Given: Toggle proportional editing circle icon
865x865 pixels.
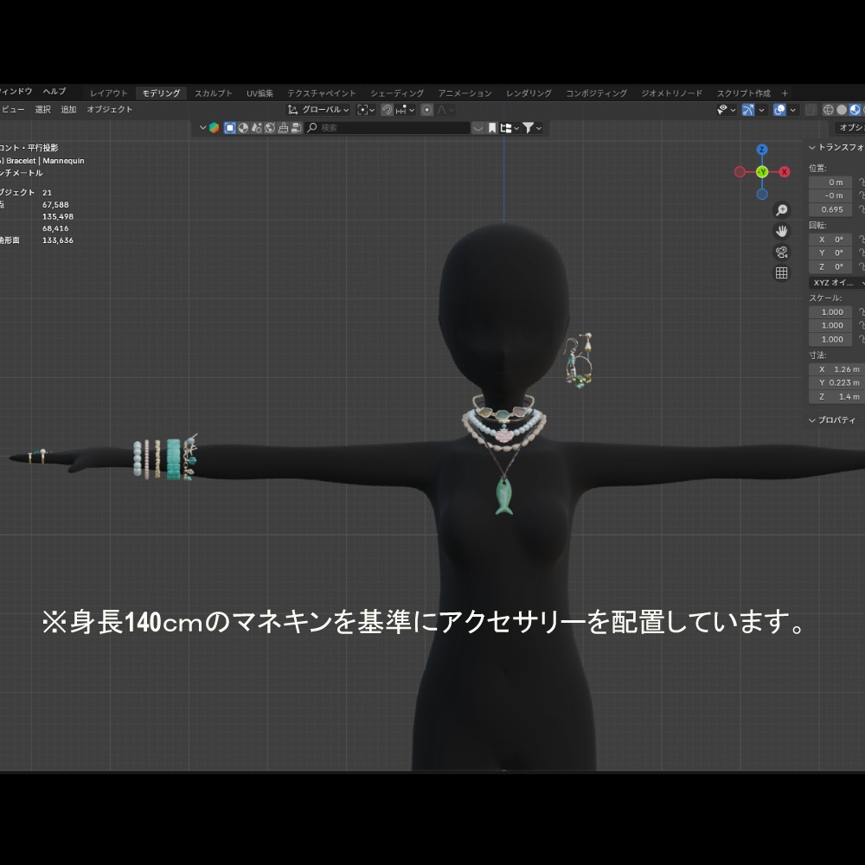Looking at the screenshot, I should coord(427,110).
